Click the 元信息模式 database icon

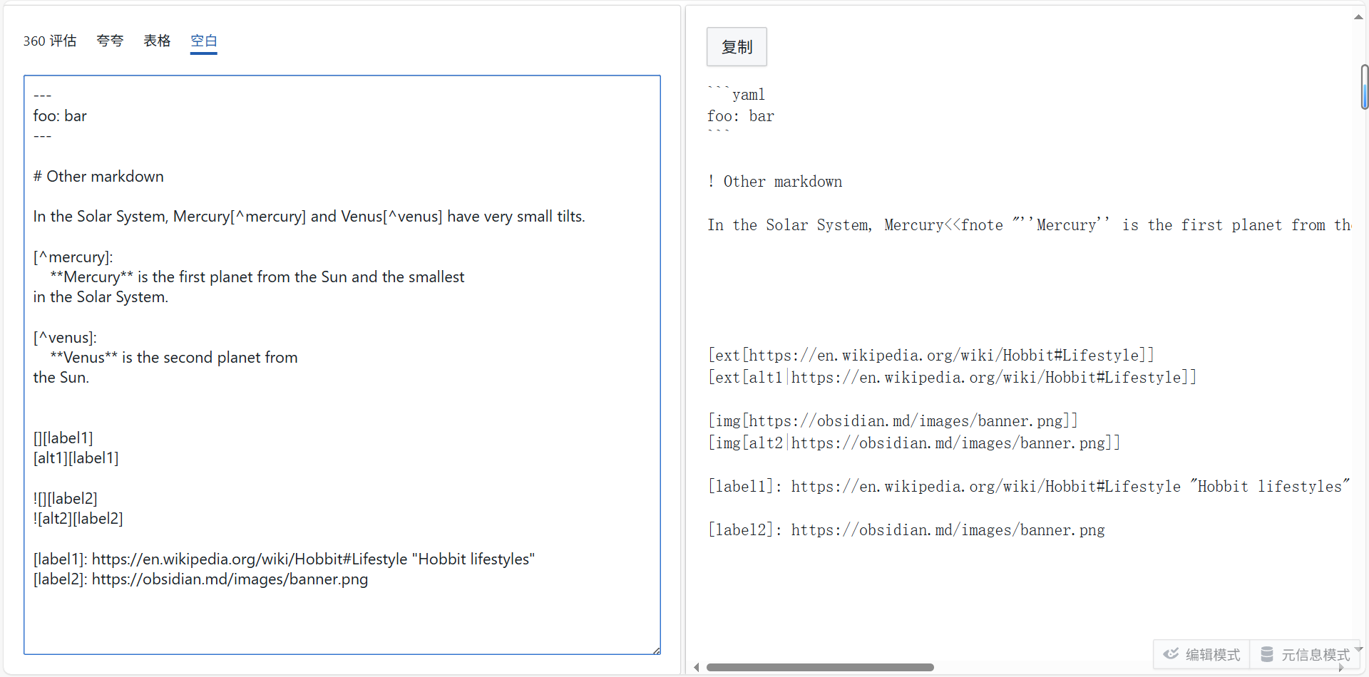click(1267, 654)
